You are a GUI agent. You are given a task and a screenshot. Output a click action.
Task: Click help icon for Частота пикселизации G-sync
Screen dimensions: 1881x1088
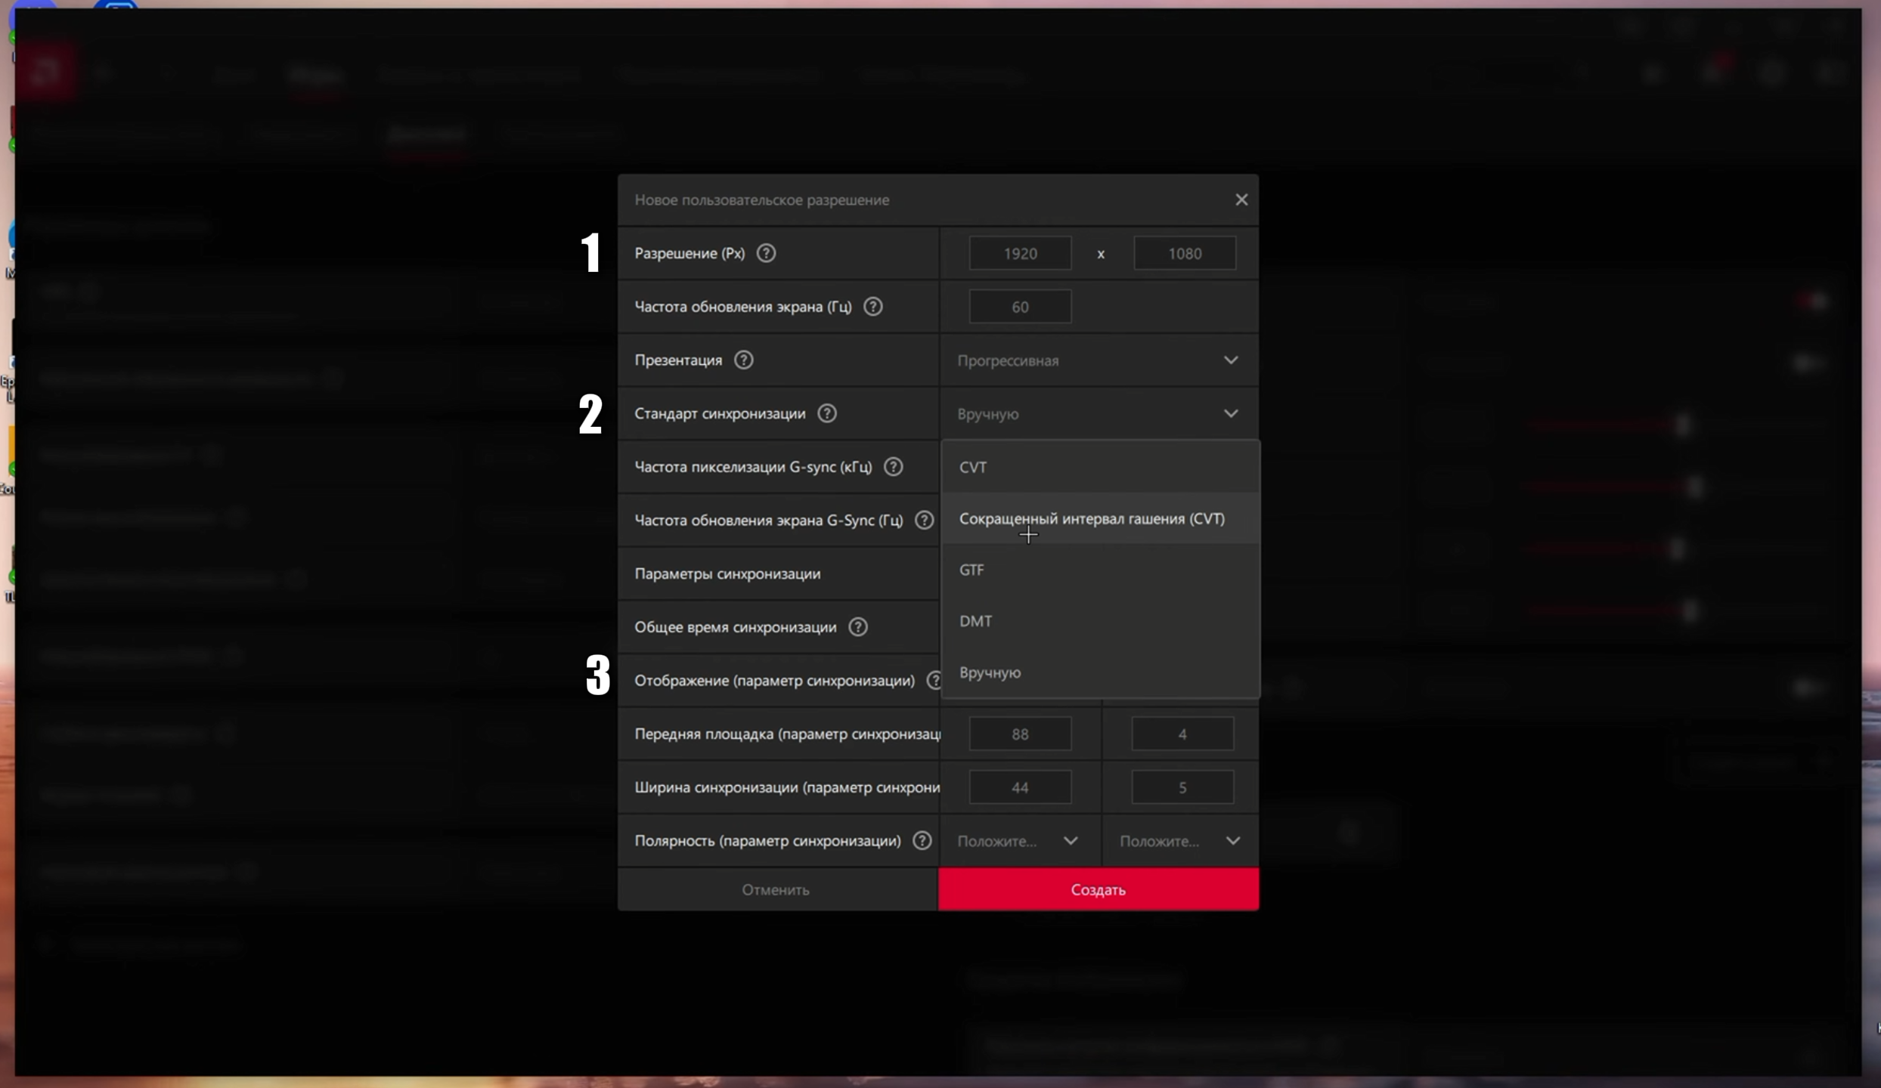(893, 467)
